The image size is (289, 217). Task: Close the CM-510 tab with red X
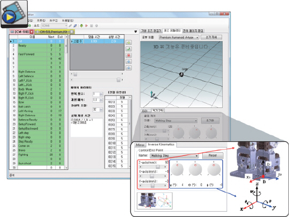pyautogui.click(x=32, y=32)
